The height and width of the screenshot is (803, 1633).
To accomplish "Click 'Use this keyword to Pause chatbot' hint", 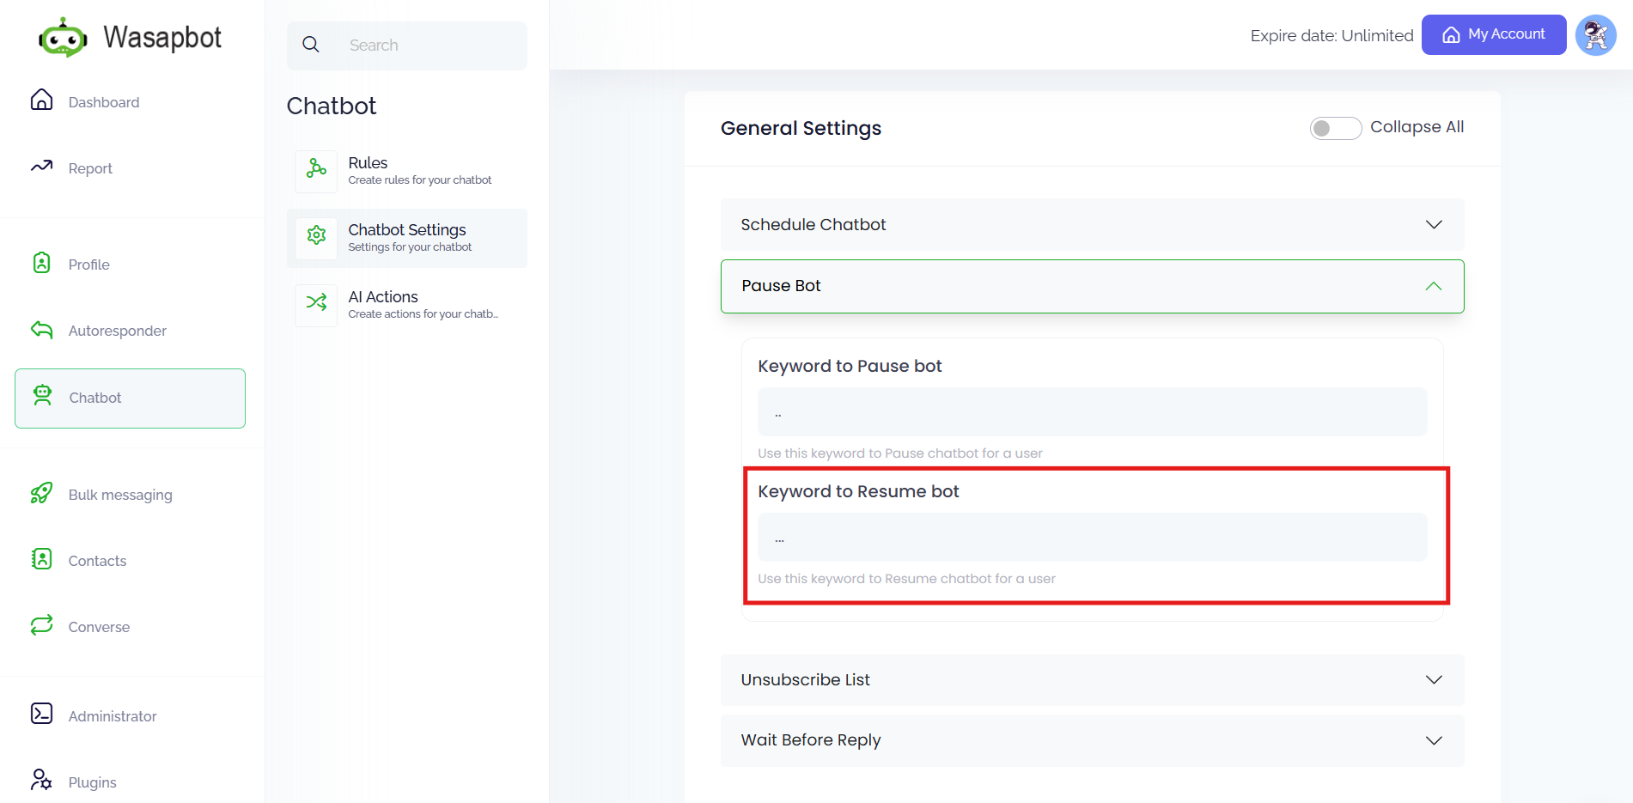I will (899, 453).
